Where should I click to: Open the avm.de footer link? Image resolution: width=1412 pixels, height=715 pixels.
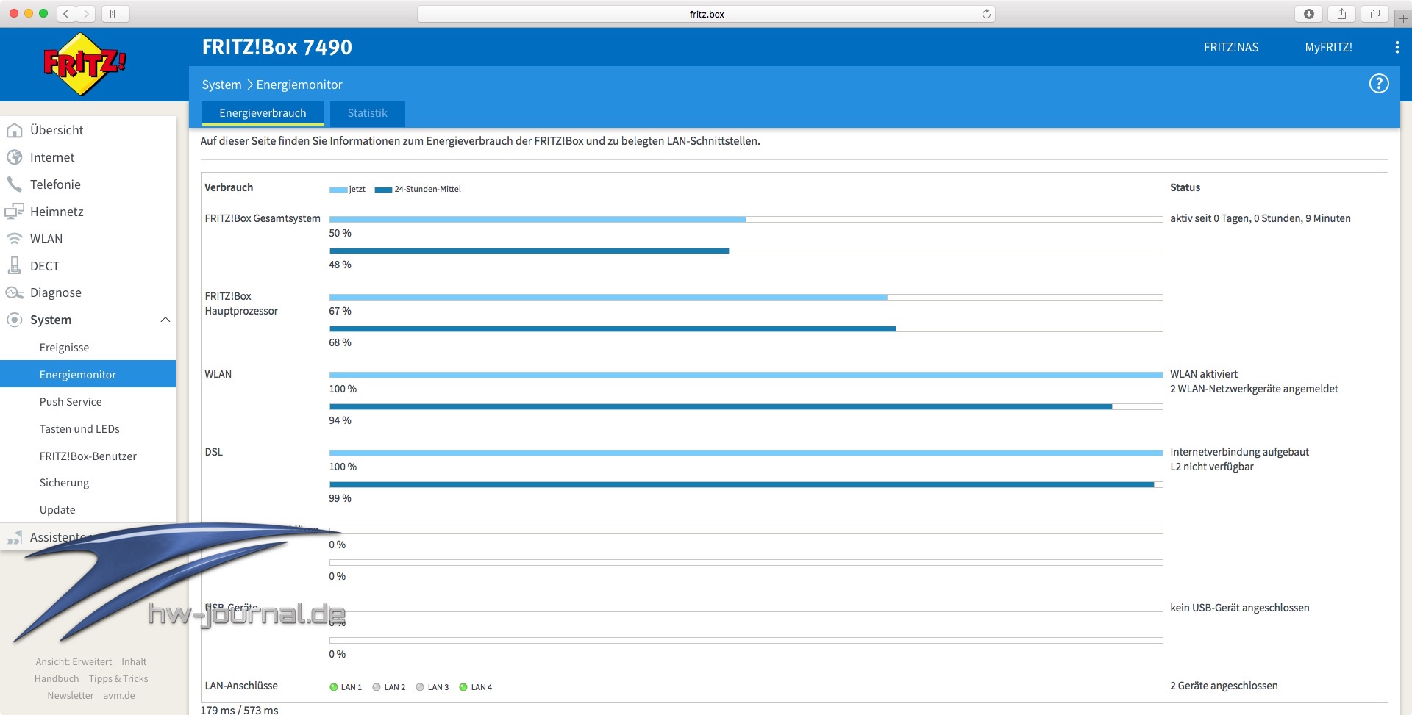119,696
